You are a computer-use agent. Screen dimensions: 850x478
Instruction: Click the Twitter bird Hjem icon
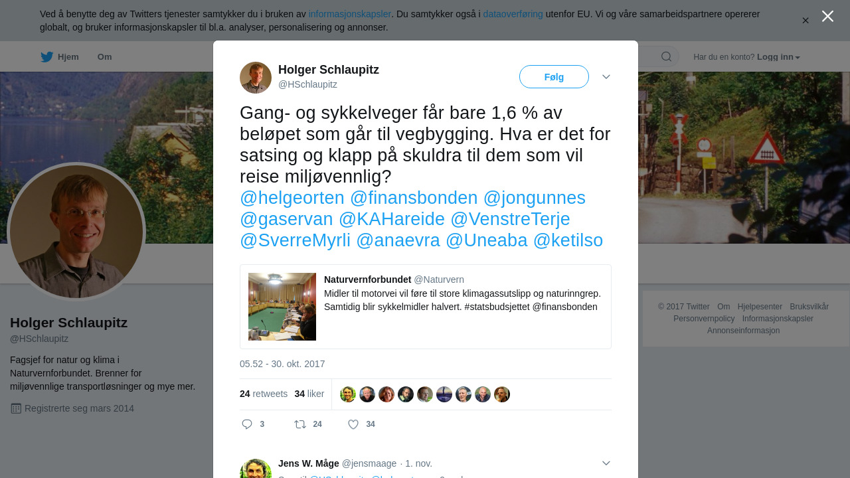point(46,57)
